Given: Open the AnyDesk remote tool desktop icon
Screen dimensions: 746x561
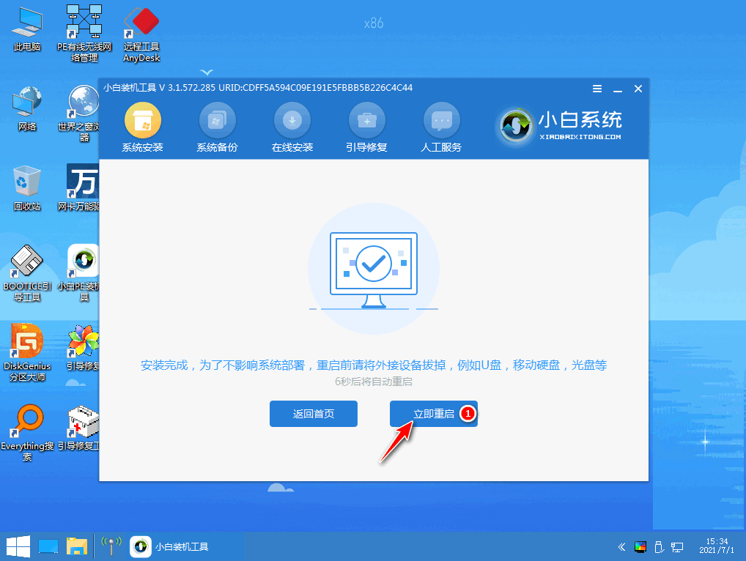Looking at the screenshot, I should (141, 34).
